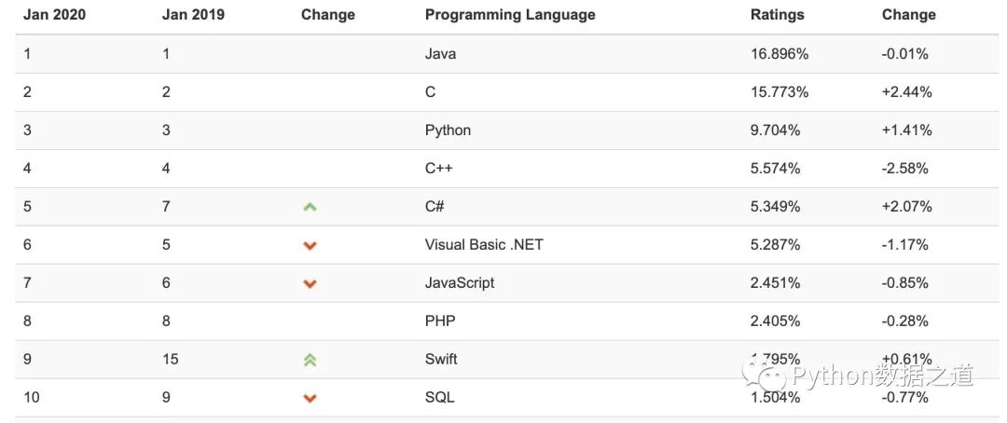1007x423 pixels.
Task: Click the rightmost Change column header
Action: point(909,15)
